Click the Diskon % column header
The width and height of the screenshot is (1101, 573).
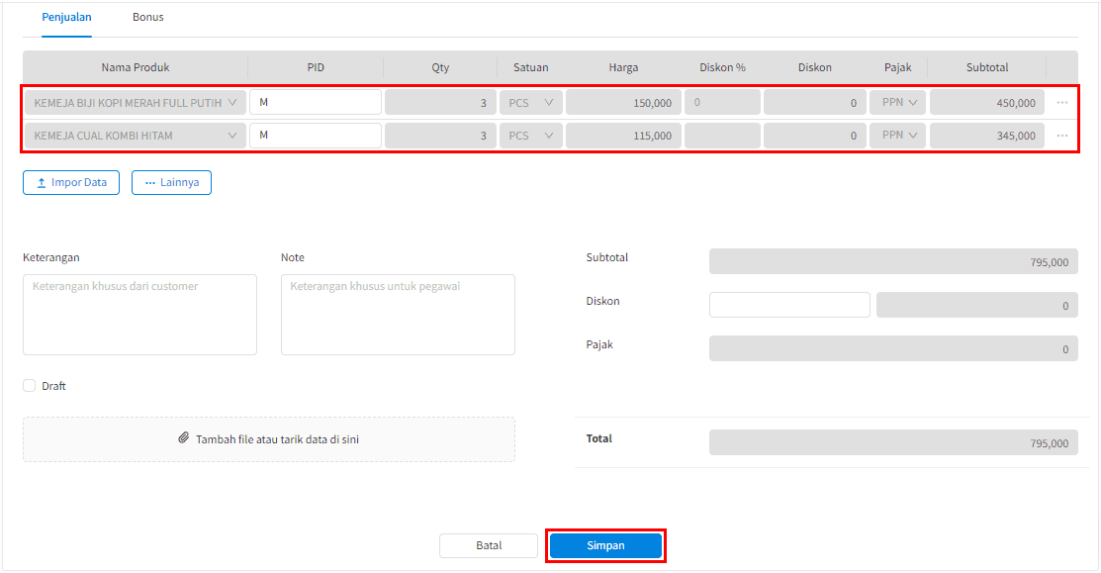click(722, 67)
